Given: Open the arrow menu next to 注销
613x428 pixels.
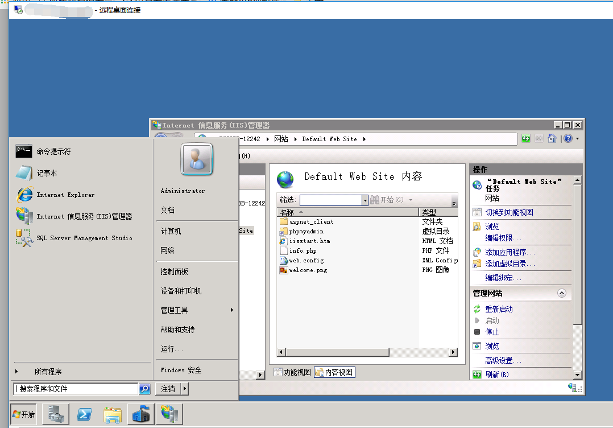Looking at the screenshot, I should pyautogui.click(x=185, y=389).
